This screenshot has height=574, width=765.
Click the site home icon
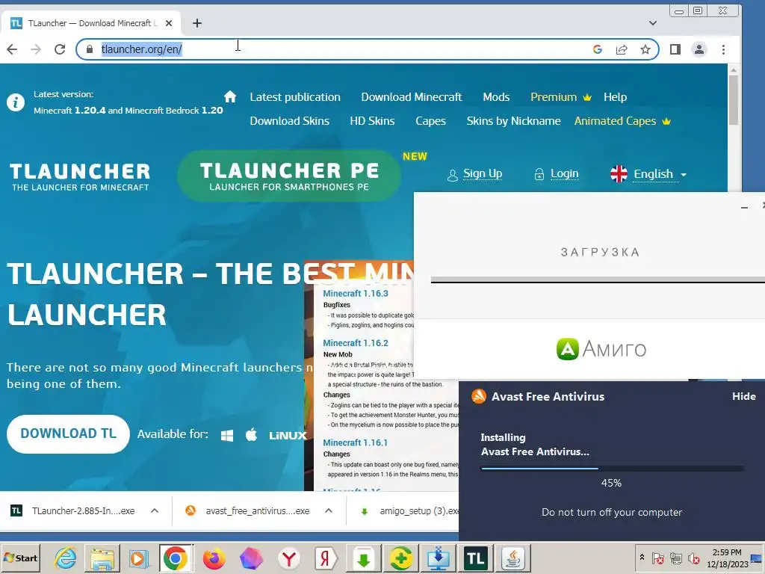230,96
